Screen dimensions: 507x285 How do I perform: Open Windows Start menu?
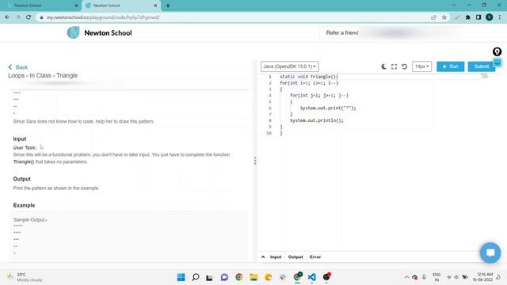(x=181, y=277)
